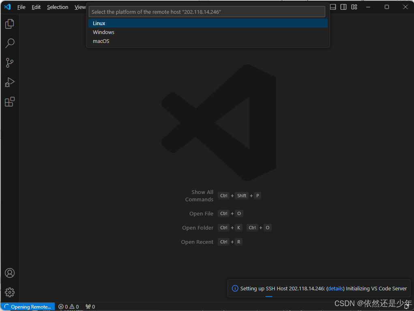Viewport: 414px width, 311px height.
Task: Focus the platform selection input field
Action: (x=207, y=12)
